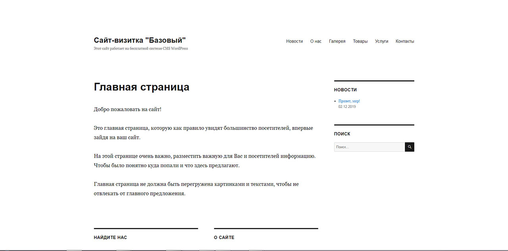Open the "Товары" menu item
The width and height of the screenshot is (508, 251).
[x=360, y=41]
